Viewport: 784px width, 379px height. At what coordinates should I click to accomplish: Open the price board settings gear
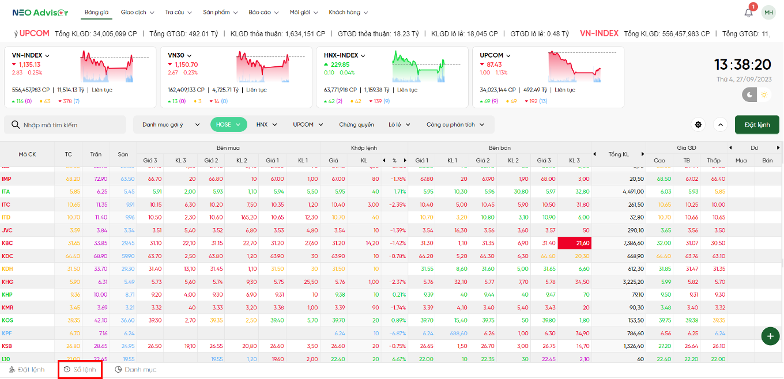coord(699,124)
